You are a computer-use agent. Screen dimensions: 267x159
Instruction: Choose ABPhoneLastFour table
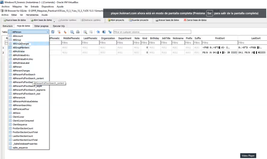(x=29, y=109)
